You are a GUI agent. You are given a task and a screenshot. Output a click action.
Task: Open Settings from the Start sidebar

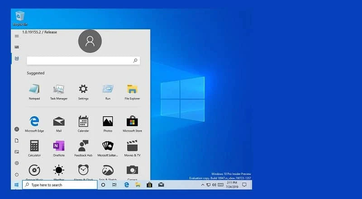(x=17, y=163)
